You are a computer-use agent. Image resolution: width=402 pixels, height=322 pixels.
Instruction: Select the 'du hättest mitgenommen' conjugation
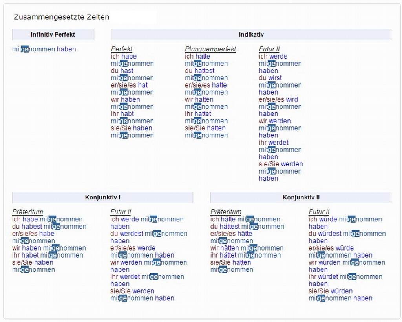pyautogui.click(x=247, y=227)
